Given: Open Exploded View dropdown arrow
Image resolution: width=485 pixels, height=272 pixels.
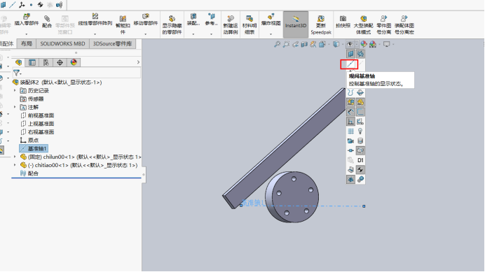Looking at the screenshot, I should pyautogui.click(x=271, y=34).
